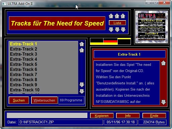The width and height of the screenshot is (172, 129).
Task: Open the Liste button
Action: 117,23
